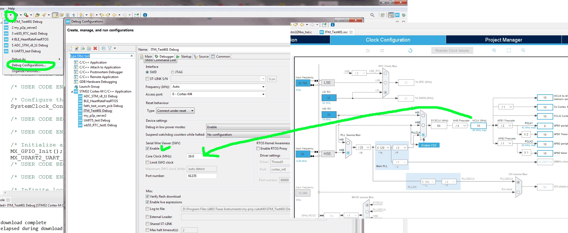Delete selected launch configuration red X icon

coord(95,48)
